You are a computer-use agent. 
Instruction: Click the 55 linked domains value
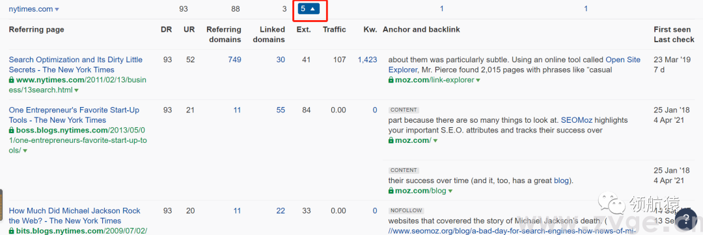tap(281, 110)
